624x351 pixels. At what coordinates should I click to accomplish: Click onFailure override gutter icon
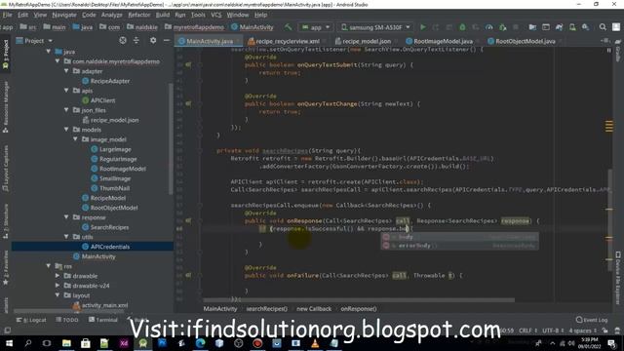click(x=188, y=275)
